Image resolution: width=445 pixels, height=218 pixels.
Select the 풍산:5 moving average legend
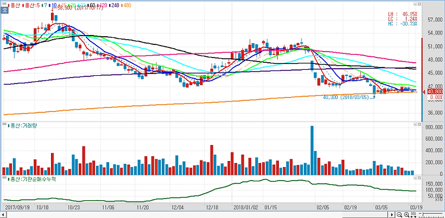click(31, 5)
